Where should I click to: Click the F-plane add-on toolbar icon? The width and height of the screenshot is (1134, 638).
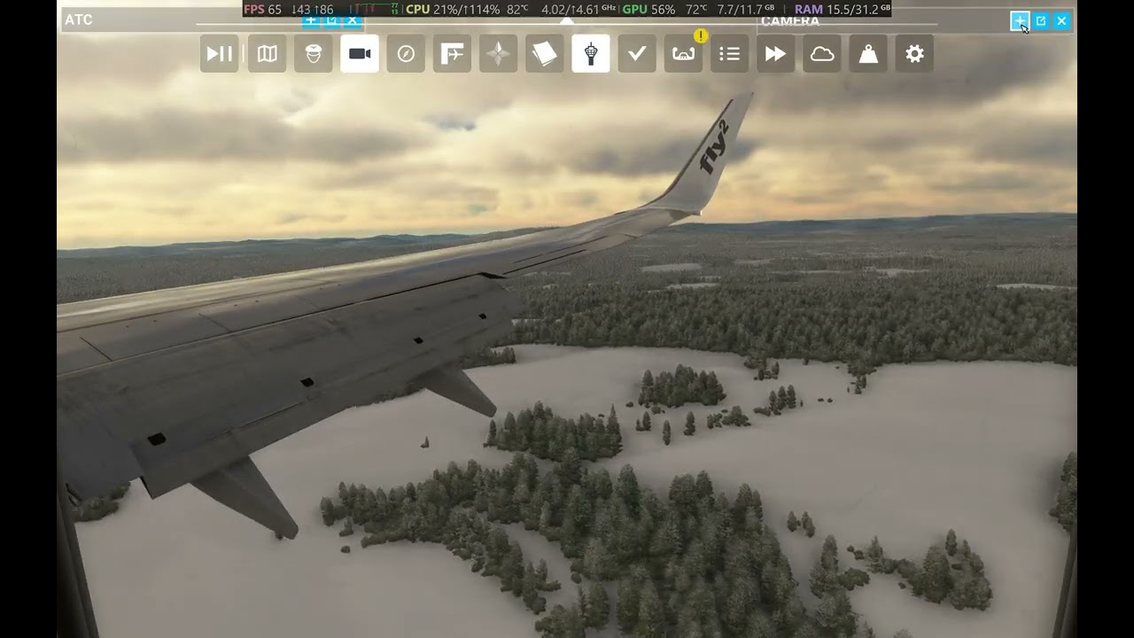[452, 54]
